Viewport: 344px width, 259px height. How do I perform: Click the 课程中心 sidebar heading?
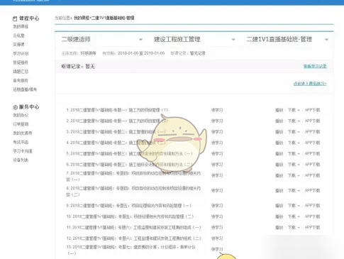29,18
